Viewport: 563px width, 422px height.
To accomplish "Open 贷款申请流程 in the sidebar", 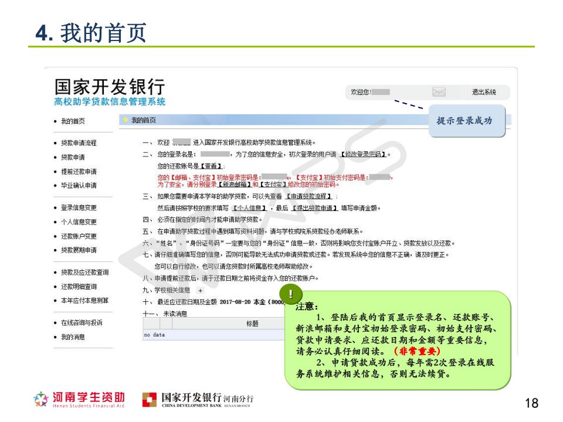I will pos(78,143).
